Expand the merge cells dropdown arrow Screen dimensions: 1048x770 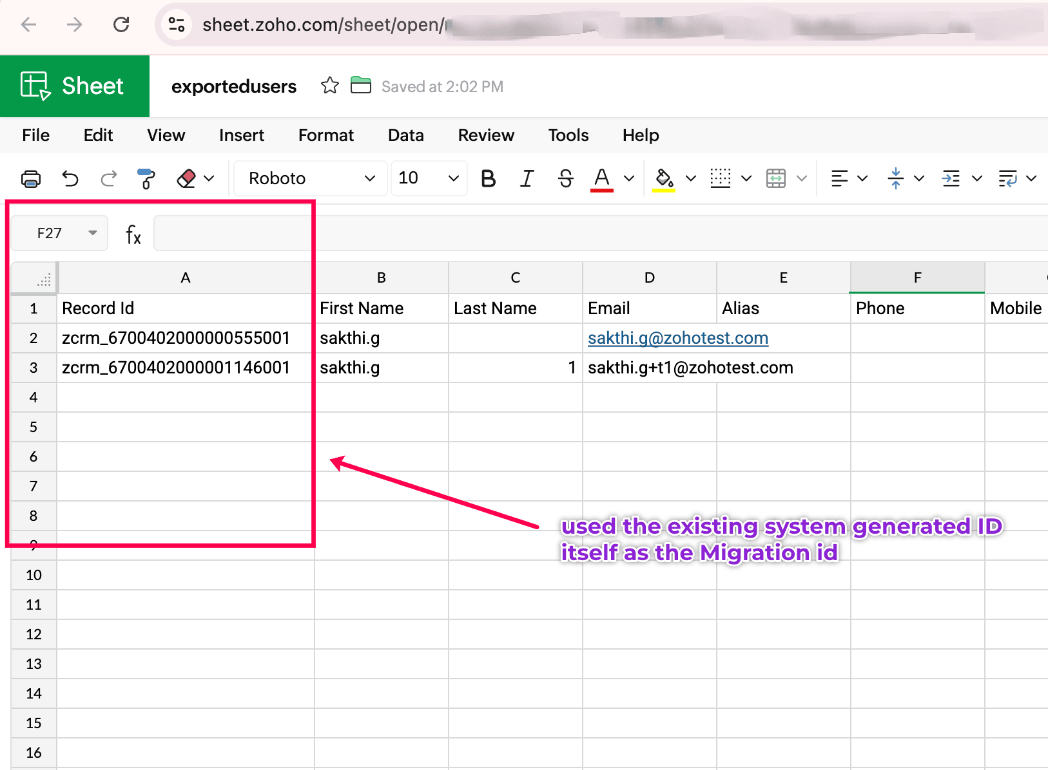coord(802,178)
